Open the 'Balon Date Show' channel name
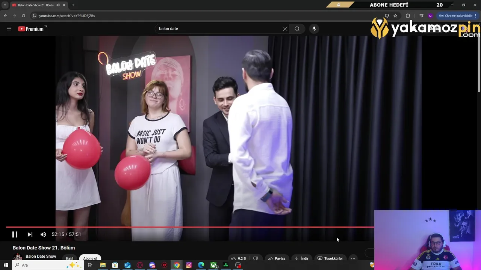The height and width of the screenshot is (270, 481). [41, 256]
